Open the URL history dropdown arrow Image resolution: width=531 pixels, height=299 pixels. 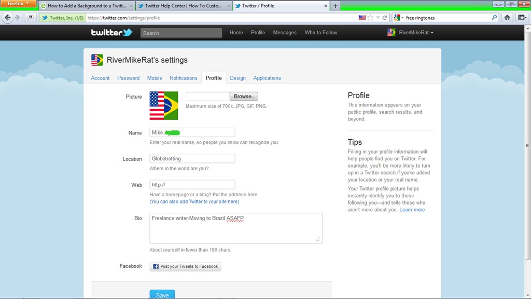(x=378, y=18)
